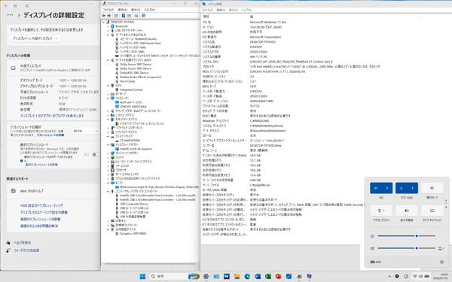
Task: Open quick settings gear icon in flyout
Action: [x=441, y=262]
